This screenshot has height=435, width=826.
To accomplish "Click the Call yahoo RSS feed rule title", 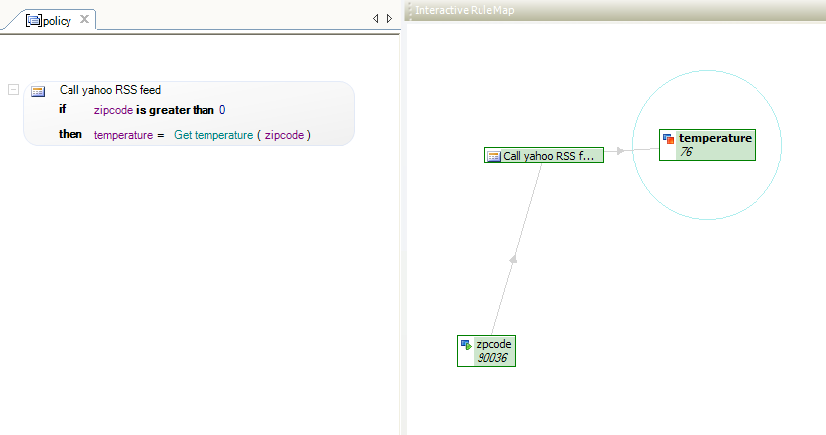I will [110, 90].
